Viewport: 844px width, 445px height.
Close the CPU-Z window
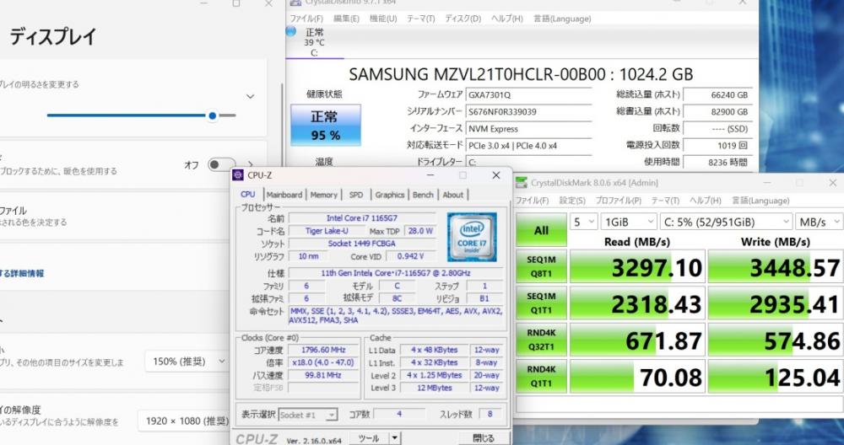tap(495, 175)
